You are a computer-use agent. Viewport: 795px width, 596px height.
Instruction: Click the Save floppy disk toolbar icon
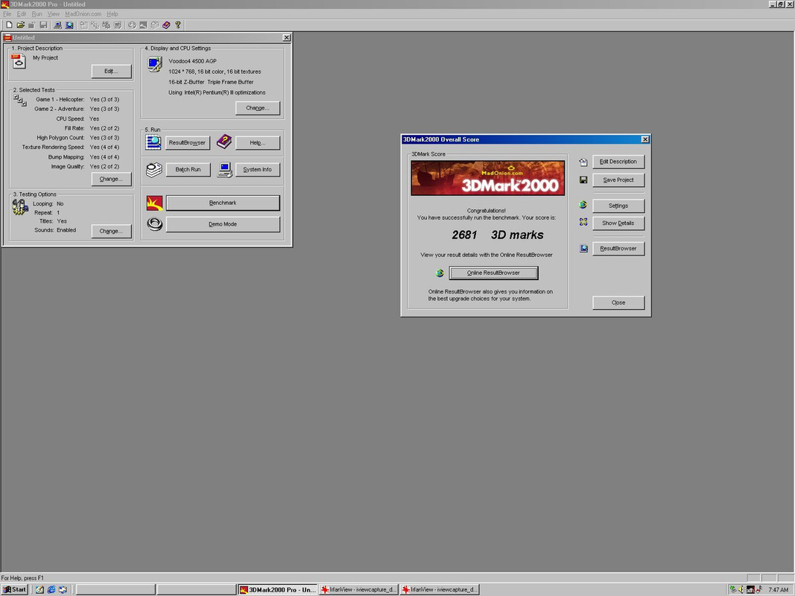44,25
